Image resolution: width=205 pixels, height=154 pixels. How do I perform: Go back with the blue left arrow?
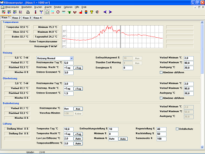tap(105, 12)
